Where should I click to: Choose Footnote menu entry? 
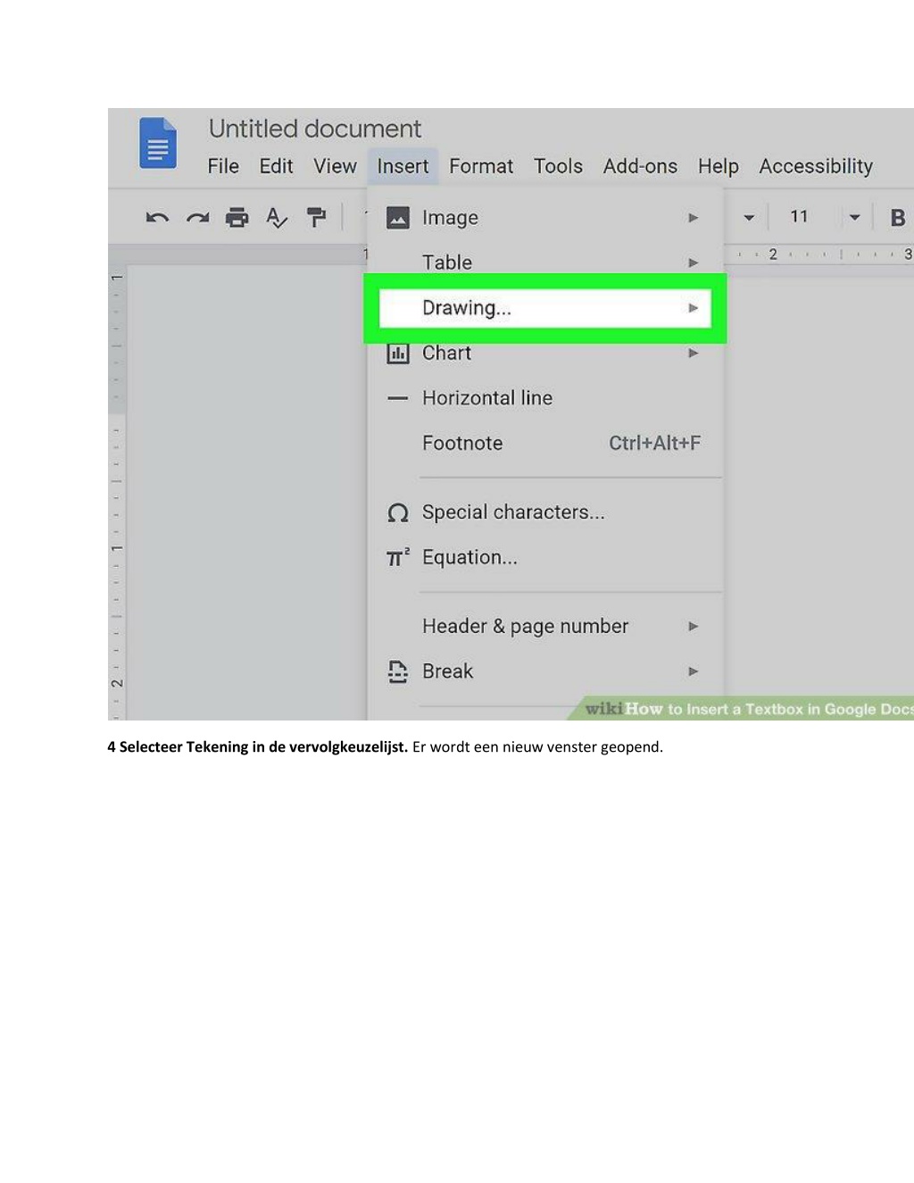click(544, 443)
